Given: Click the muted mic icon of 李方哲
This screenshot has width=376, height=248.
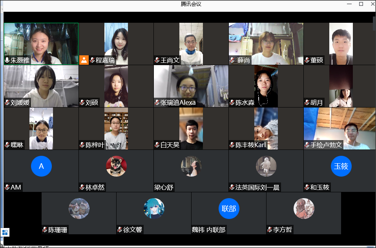Looking at the screenshot, I should point(270,230).
